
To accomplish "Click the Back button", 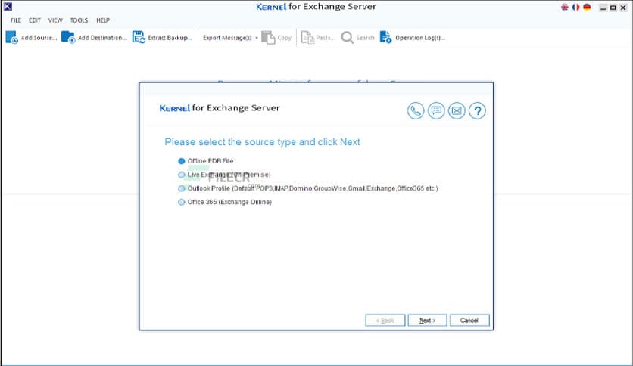I will click(x=385, y=321).
